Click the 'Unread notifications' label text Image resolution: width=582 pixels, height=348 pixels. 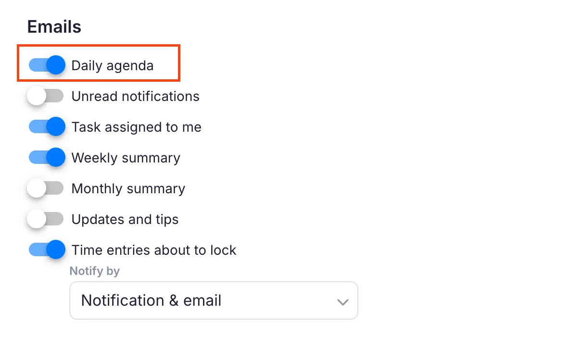click(x=135, y=96)
